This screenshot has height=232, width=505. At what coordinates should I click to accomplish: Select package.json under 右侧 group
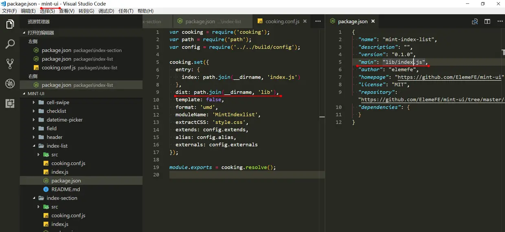pyautogui.click(x=81, y=85)
